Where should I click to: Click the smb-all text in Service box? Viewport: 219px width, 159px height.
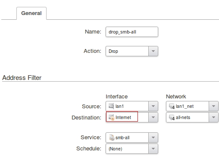click(x=122, y=138)
